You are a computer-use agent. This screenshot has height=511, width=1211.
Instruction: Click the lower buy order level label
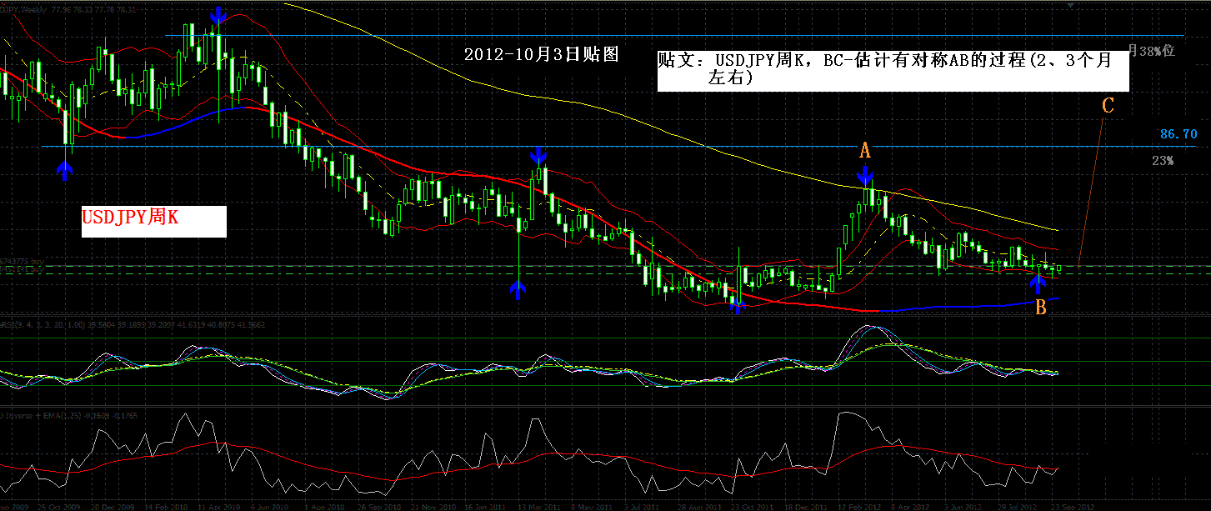pyautogui.click(x=23, y=269)
